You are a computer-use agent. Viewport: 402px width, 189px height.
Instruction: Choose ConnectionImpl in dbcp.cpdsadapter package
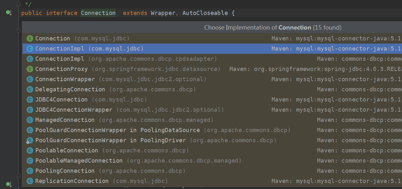212,59
